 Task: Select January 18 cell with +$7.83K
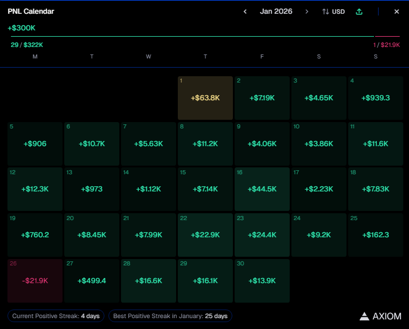tap(376, 189)
